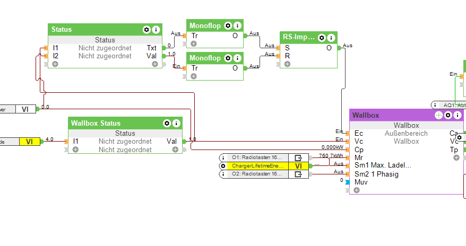
Task: Select the Status block title bar
Action: click(x=105, y=30)
